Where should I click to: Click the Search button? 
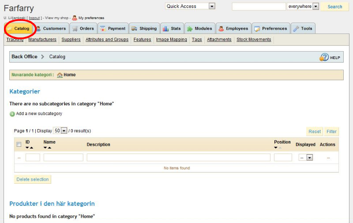click(335, 7)
